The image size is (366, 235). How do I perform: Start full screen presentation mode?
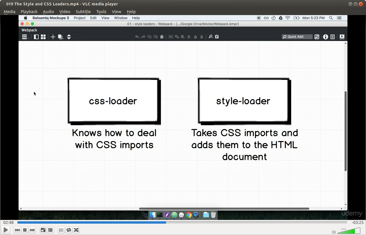tap(342, 37)
